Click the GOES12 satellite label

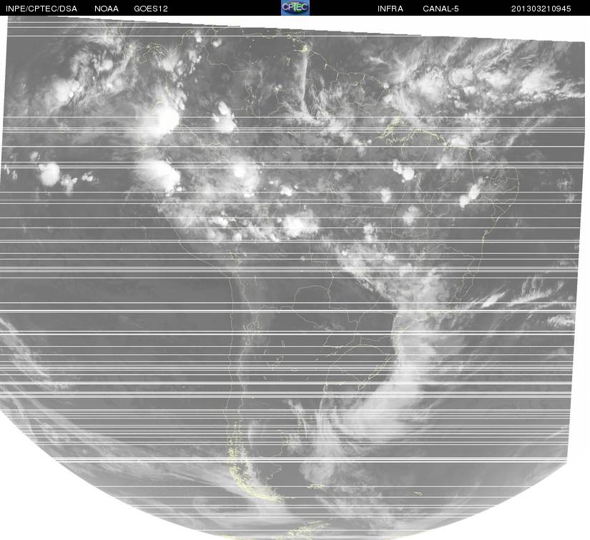tap(151, 9)
